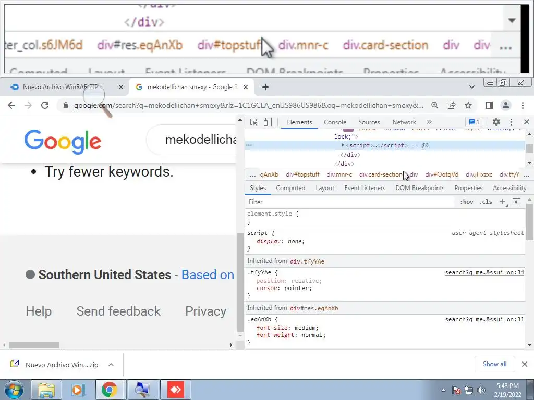Screen dimensions: 534x400
Task: Close the Nuevo Archivo WinRAR ZIP tab
Action: click(x=120, y=87)
